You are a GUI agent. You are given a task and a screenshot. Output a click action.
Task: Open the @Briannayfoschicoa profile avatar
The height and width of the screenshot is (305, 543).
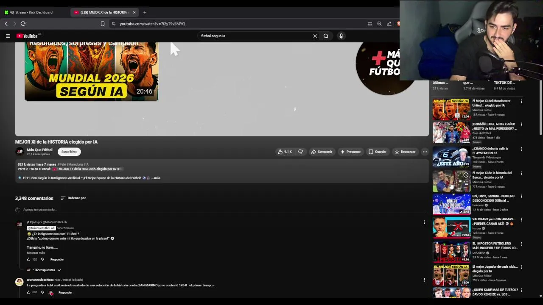[20, 283]
